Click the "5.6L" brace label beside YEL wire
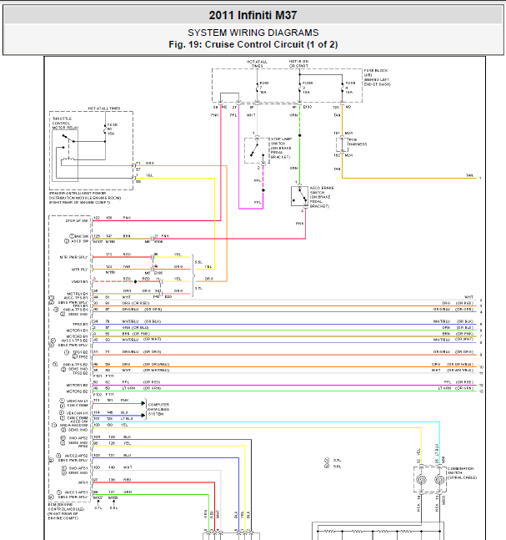 [199, 262]
